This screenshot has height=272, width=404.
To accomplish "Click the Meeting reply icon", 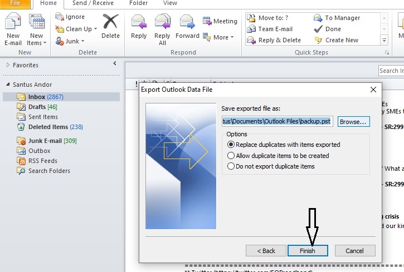I will pyautogui.click(x=207, y=21).
